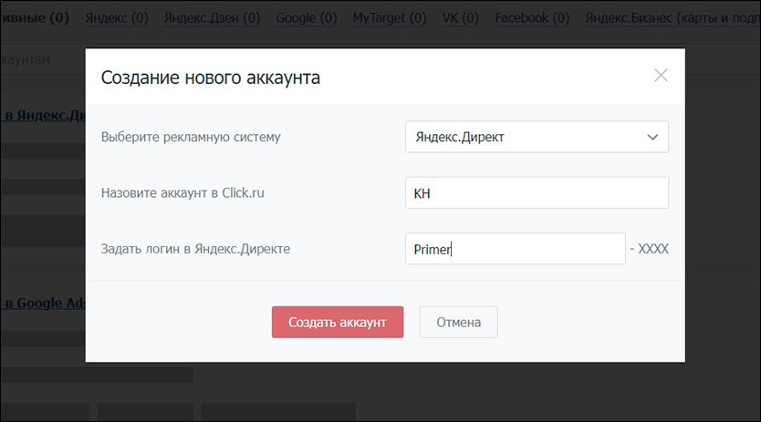Click the Создать аккаунт button
Viewport: 761px width, 422px height.
click(338, 322)
